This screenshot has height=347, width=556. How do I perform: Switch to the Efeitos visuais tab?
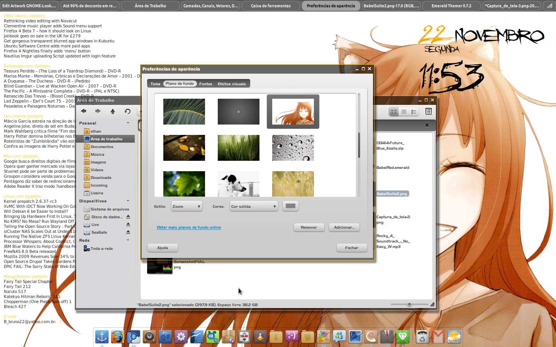[232, 84]
